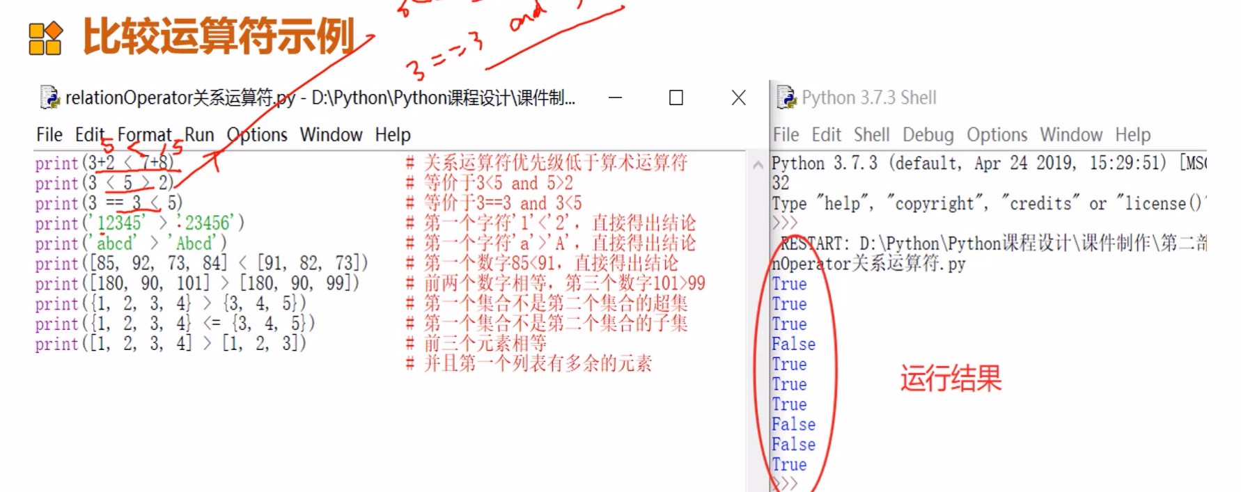Open the Edit menu in Python Shell
Viewport: 1241px width, 492px height.
click(x=827, y=134)
